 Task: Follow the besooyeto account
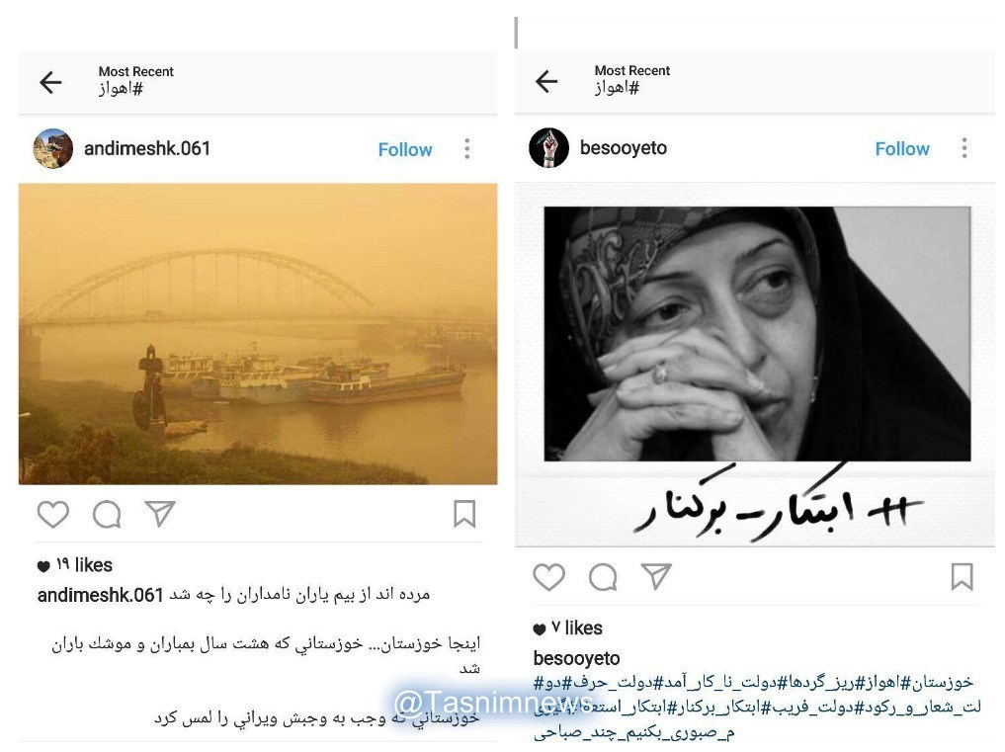point(902,149)
